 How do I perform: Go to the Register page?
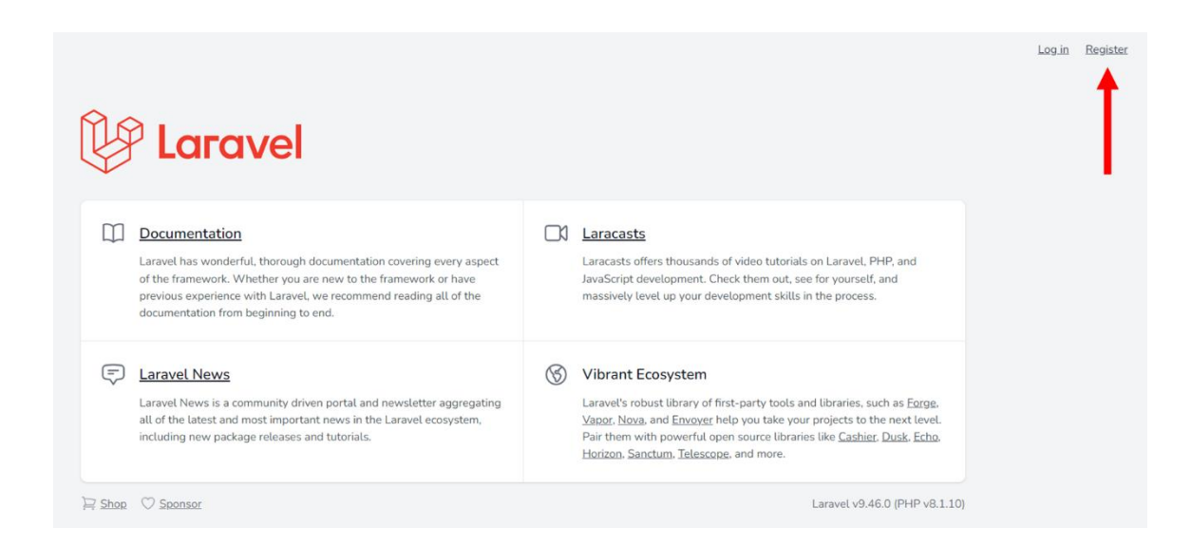pyautogui.click(x=1106, y=49)
